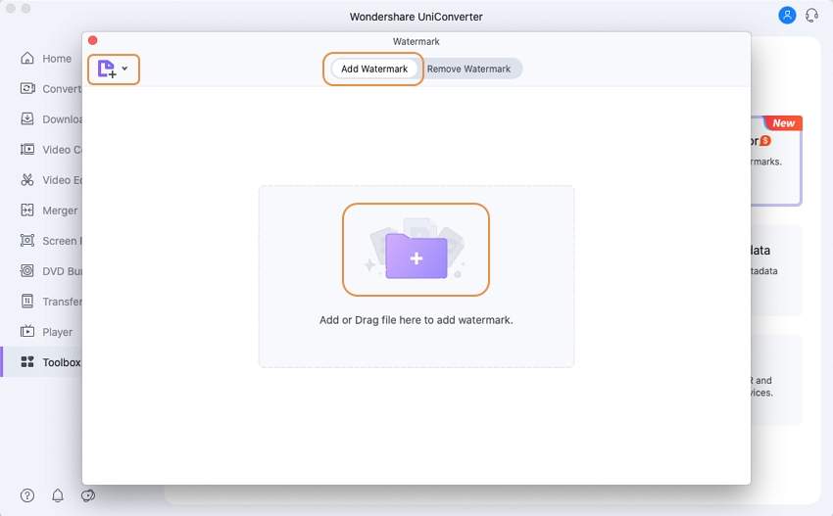Open the Screen Recorder sidebar icon
The height and width of the screenshot is (516, 833).
click(27, 241)
